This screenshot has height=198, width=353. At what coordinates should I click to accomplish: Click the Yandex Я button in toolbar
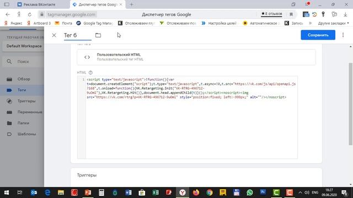point(19,14)
